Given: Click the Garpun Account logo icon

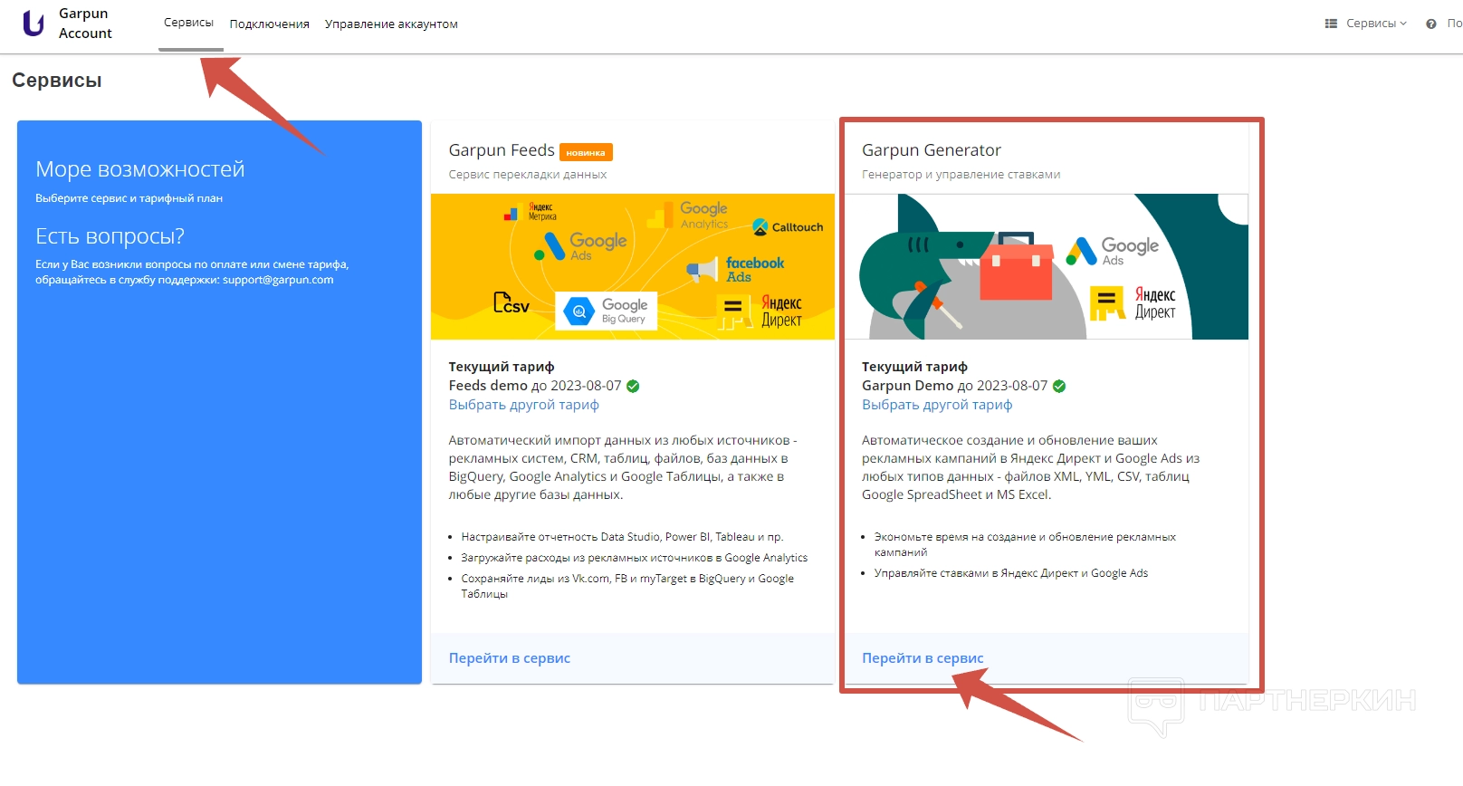Looking at the screenshot, I should coord(33,24).
